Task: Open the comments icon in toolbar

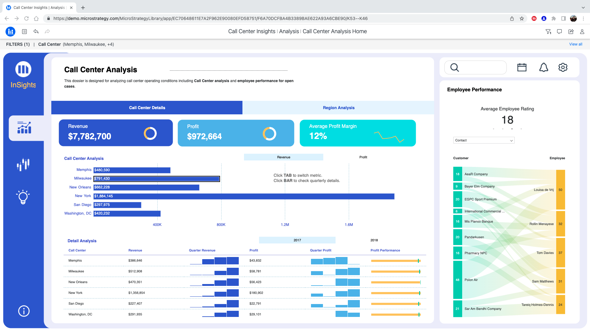Action: pyautogui.click(x=559, y=31)
